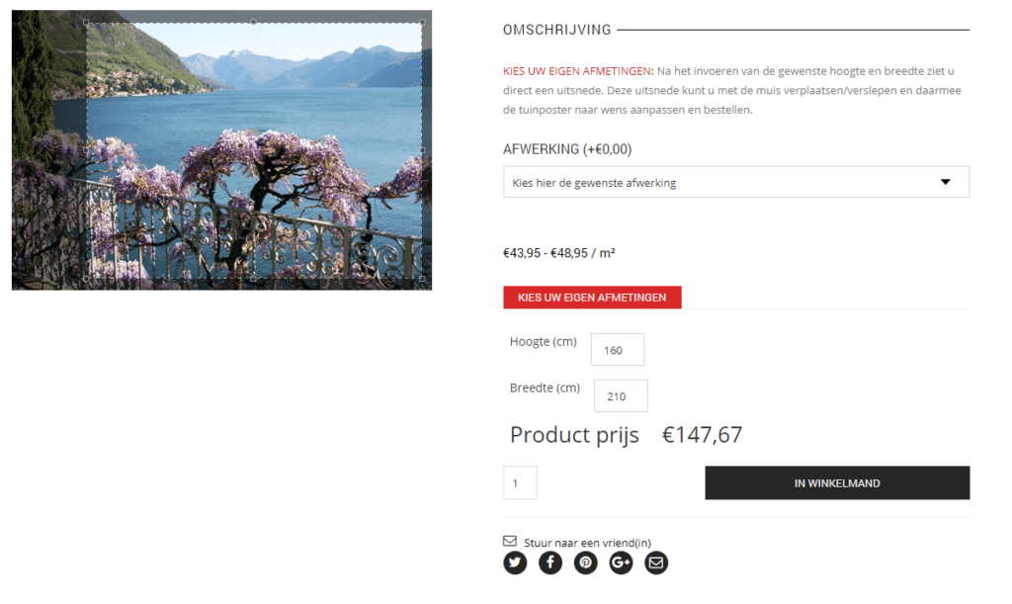Viewport: 1012px width, 604px height.
Task: Open 'Stuur naar een vriend(in)' link
Action: pos(587,543)
